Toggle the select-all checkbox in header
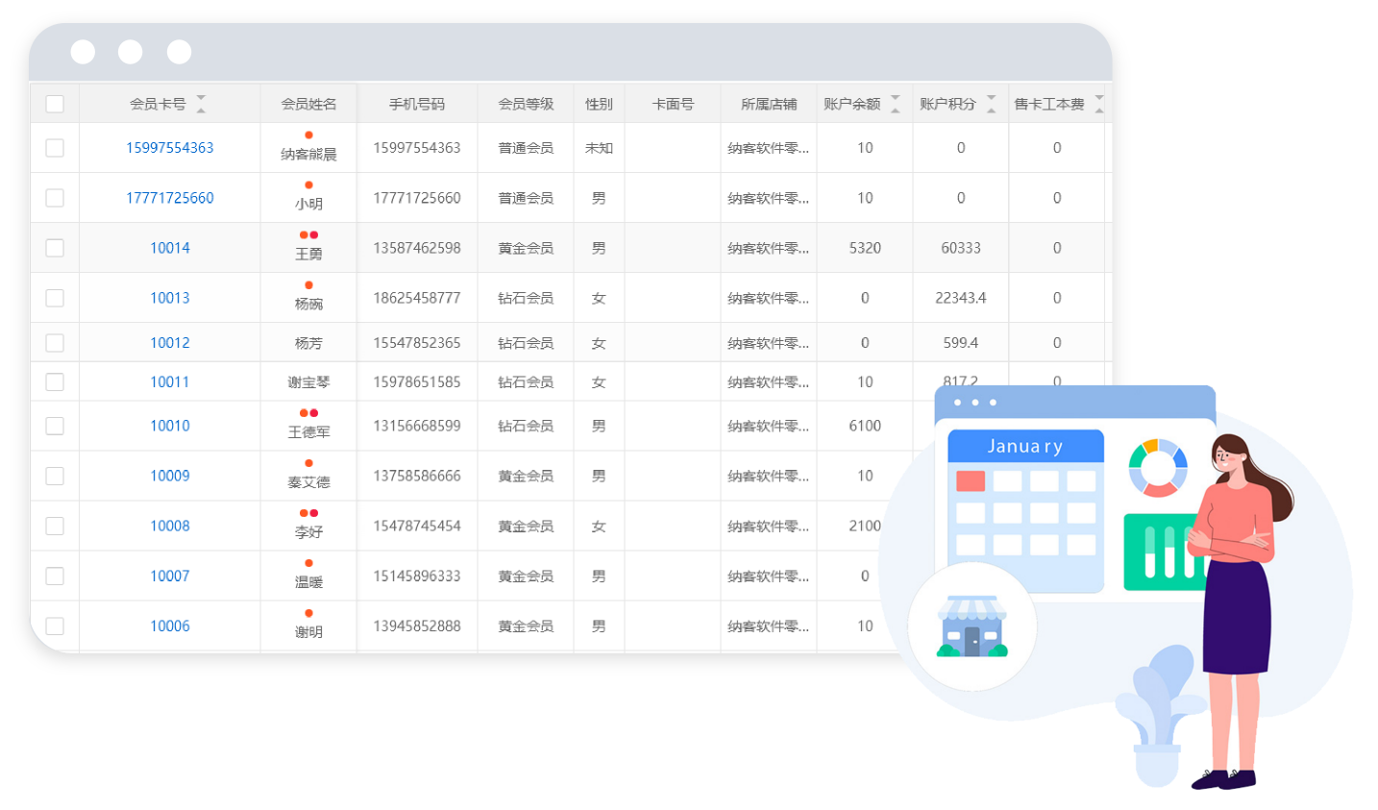This screenshot has width=1378, height=810. [x=55, y=104]
